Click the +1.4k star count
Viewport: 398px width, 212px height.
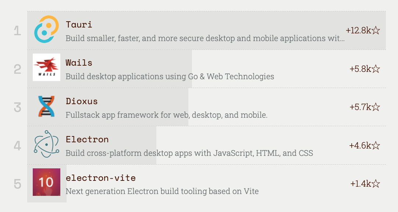click(365, 184)
